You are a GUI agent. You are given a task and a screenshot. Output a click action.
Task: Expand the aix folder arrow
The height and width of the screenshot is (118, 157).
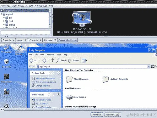coord(4,18)
